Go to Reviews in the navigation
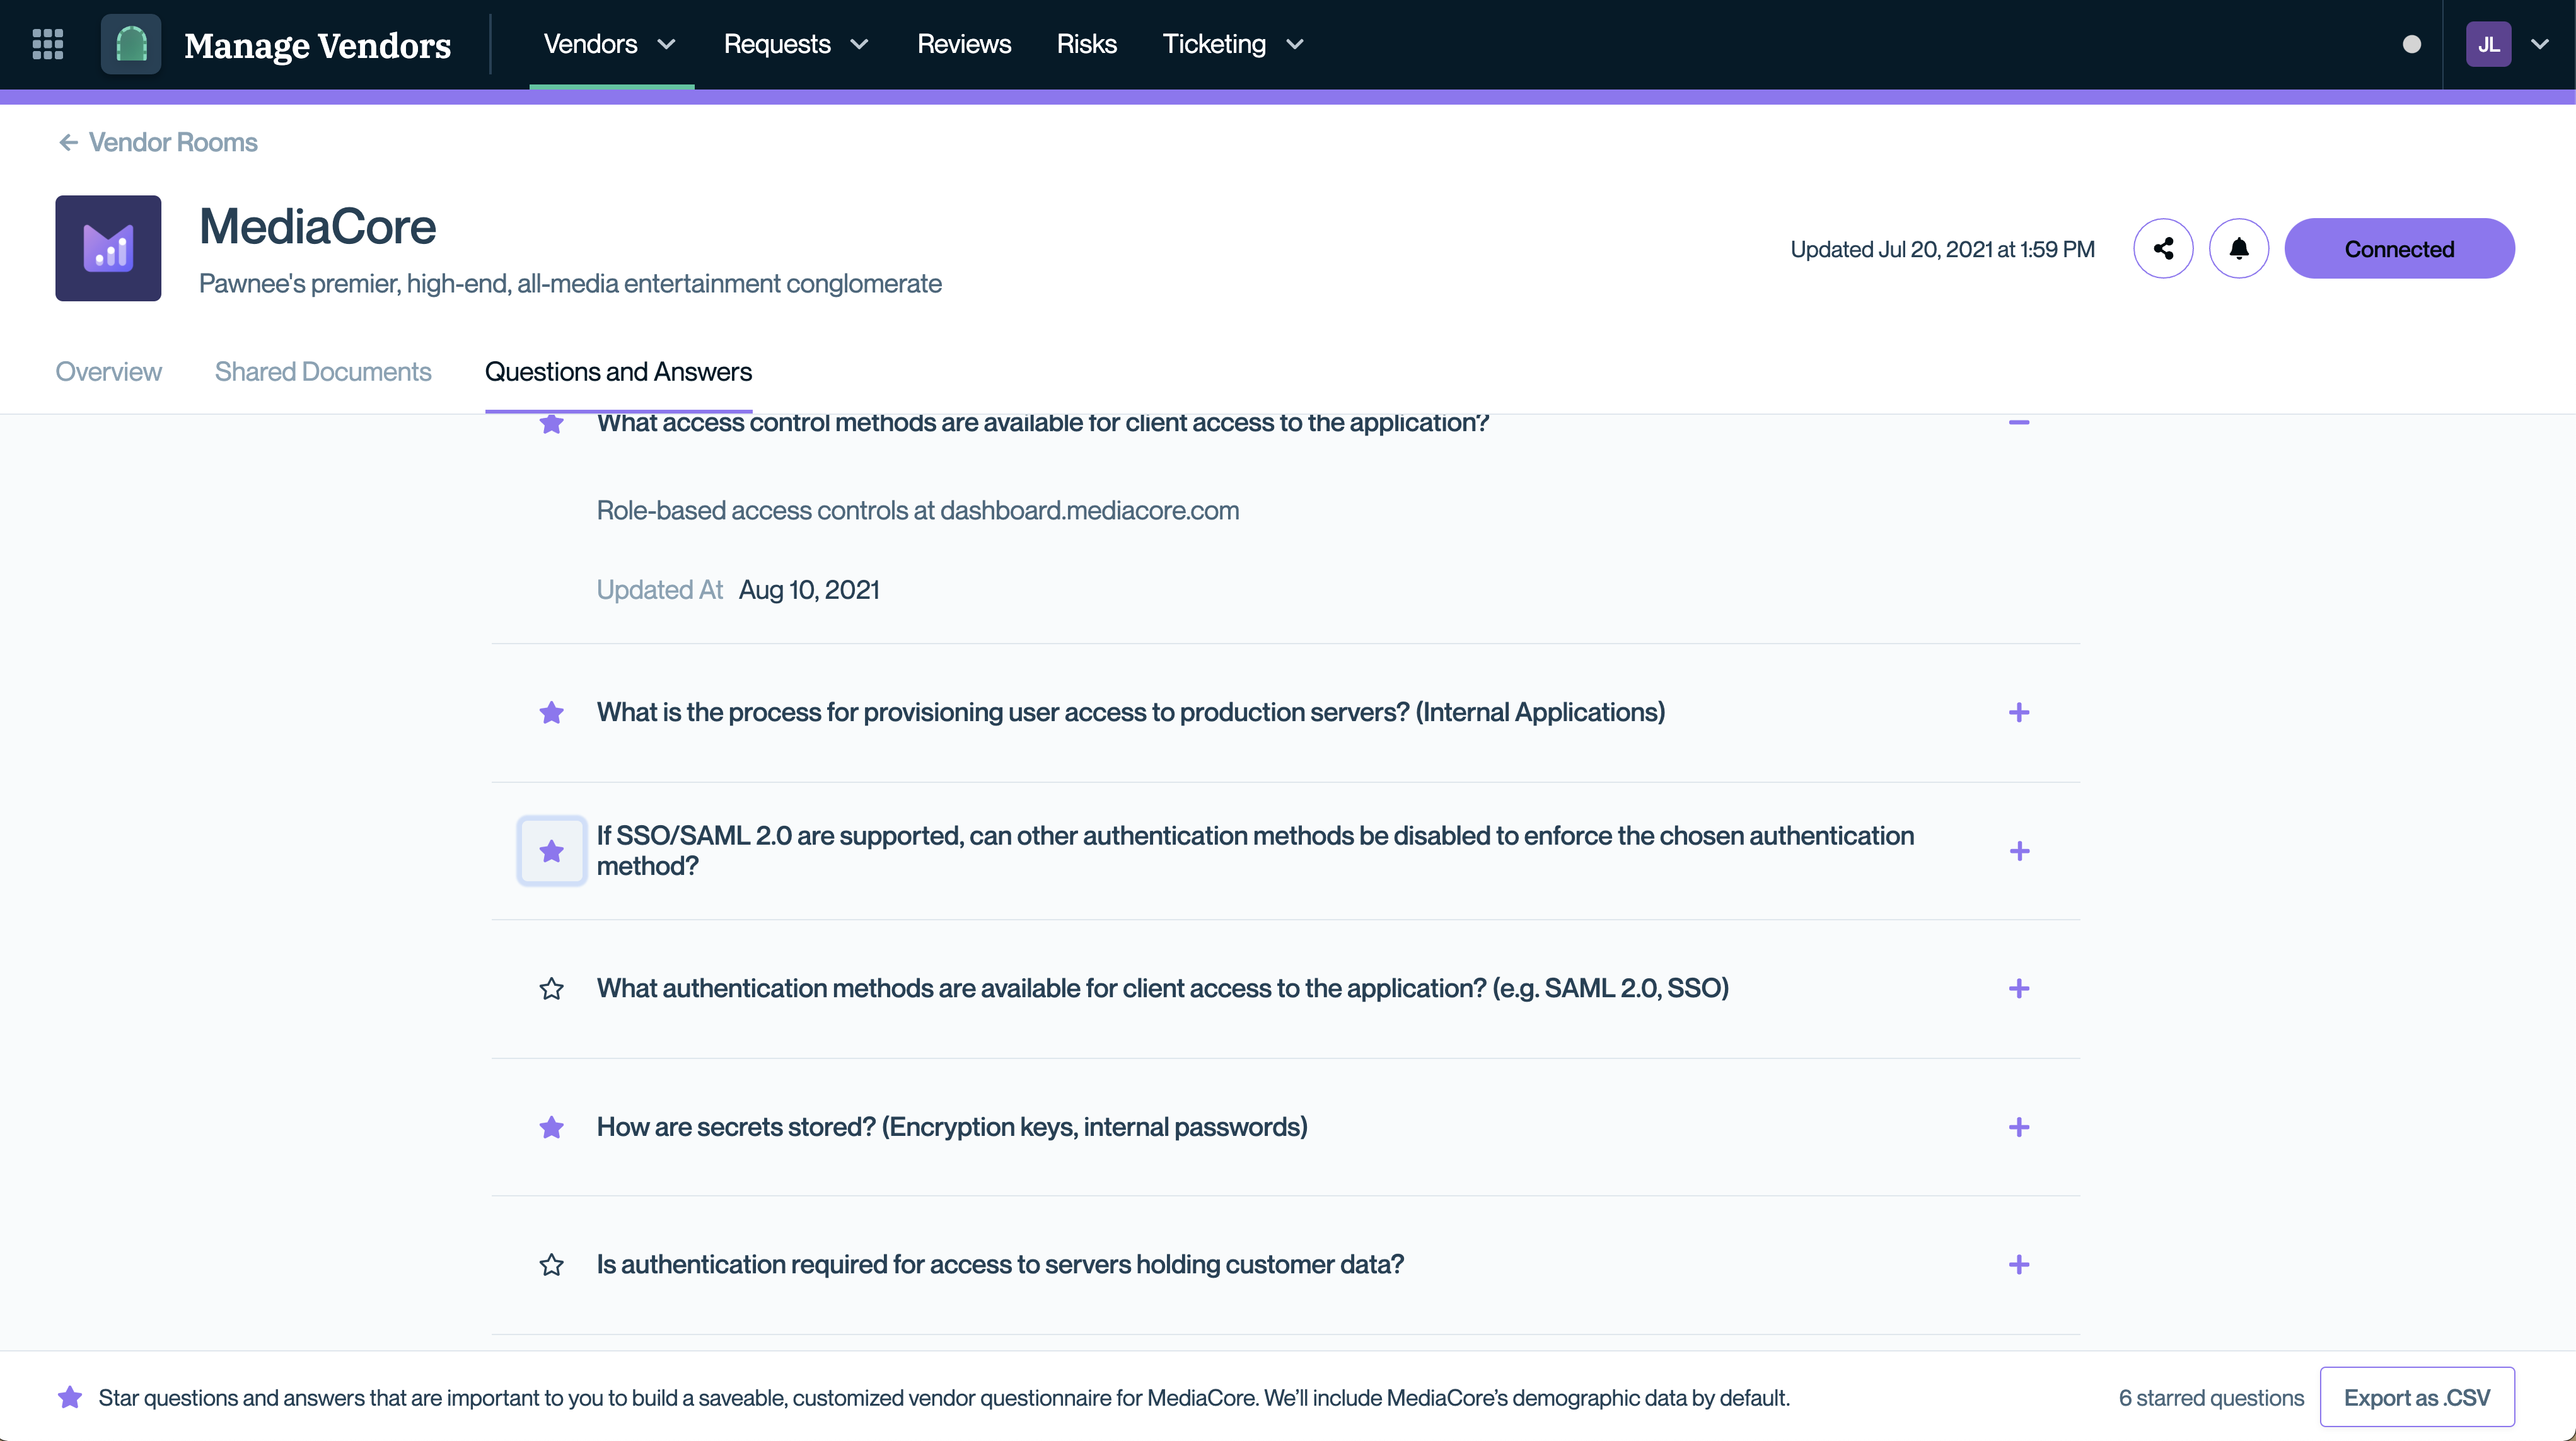 tap(963, 44)
